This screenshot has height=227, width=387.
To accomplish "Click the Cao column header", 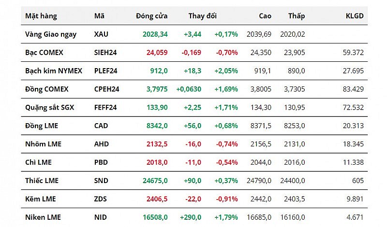I will coord(265,16).
